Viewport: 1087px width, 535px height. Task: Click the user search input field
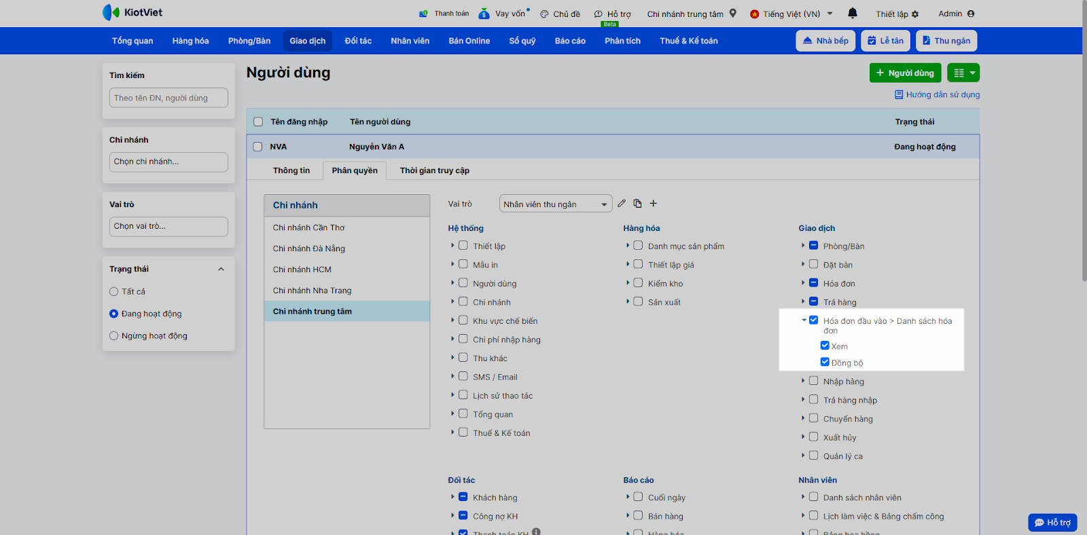pos(168,98)
